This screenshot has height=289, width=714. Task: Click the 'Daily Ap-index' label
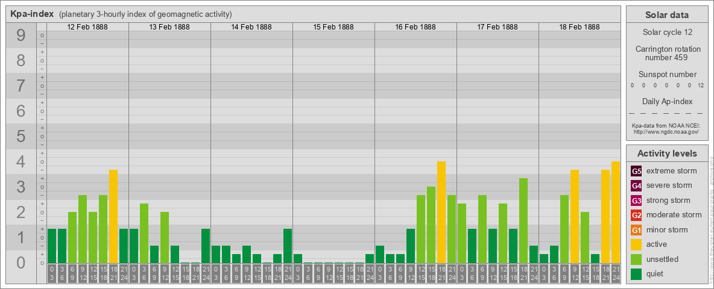coord(667,101)
